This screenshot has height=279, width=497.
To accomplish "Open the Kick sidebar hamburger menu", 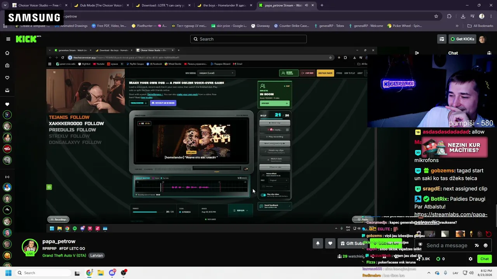I will pyautogui.click(x=8, y=39).
